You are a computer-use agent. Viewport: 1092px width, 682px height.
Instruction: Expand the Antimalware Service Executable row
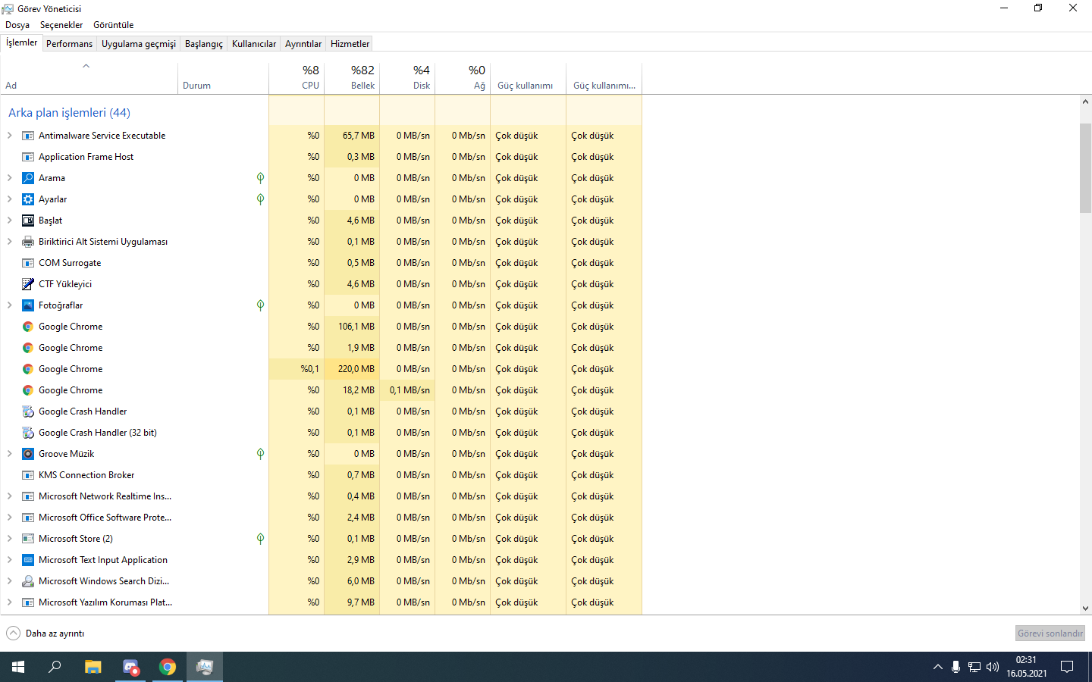click(x=9, y=136)
